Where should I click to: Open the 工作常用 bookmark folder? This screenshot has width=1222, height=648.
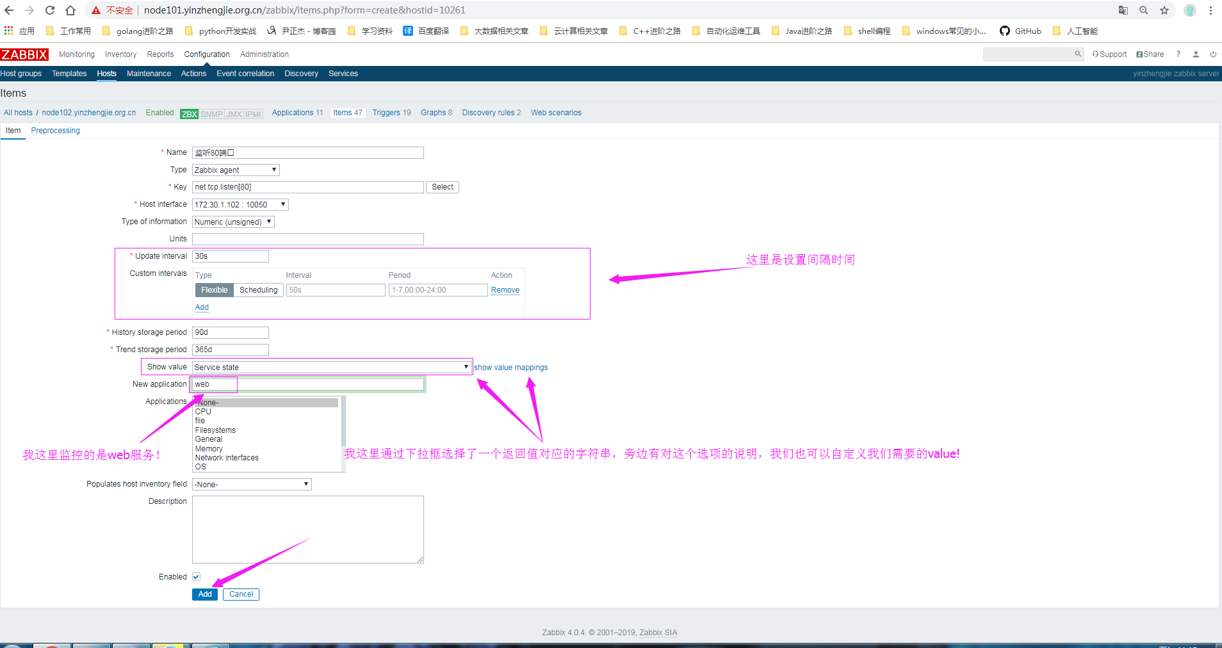point(69,31)
